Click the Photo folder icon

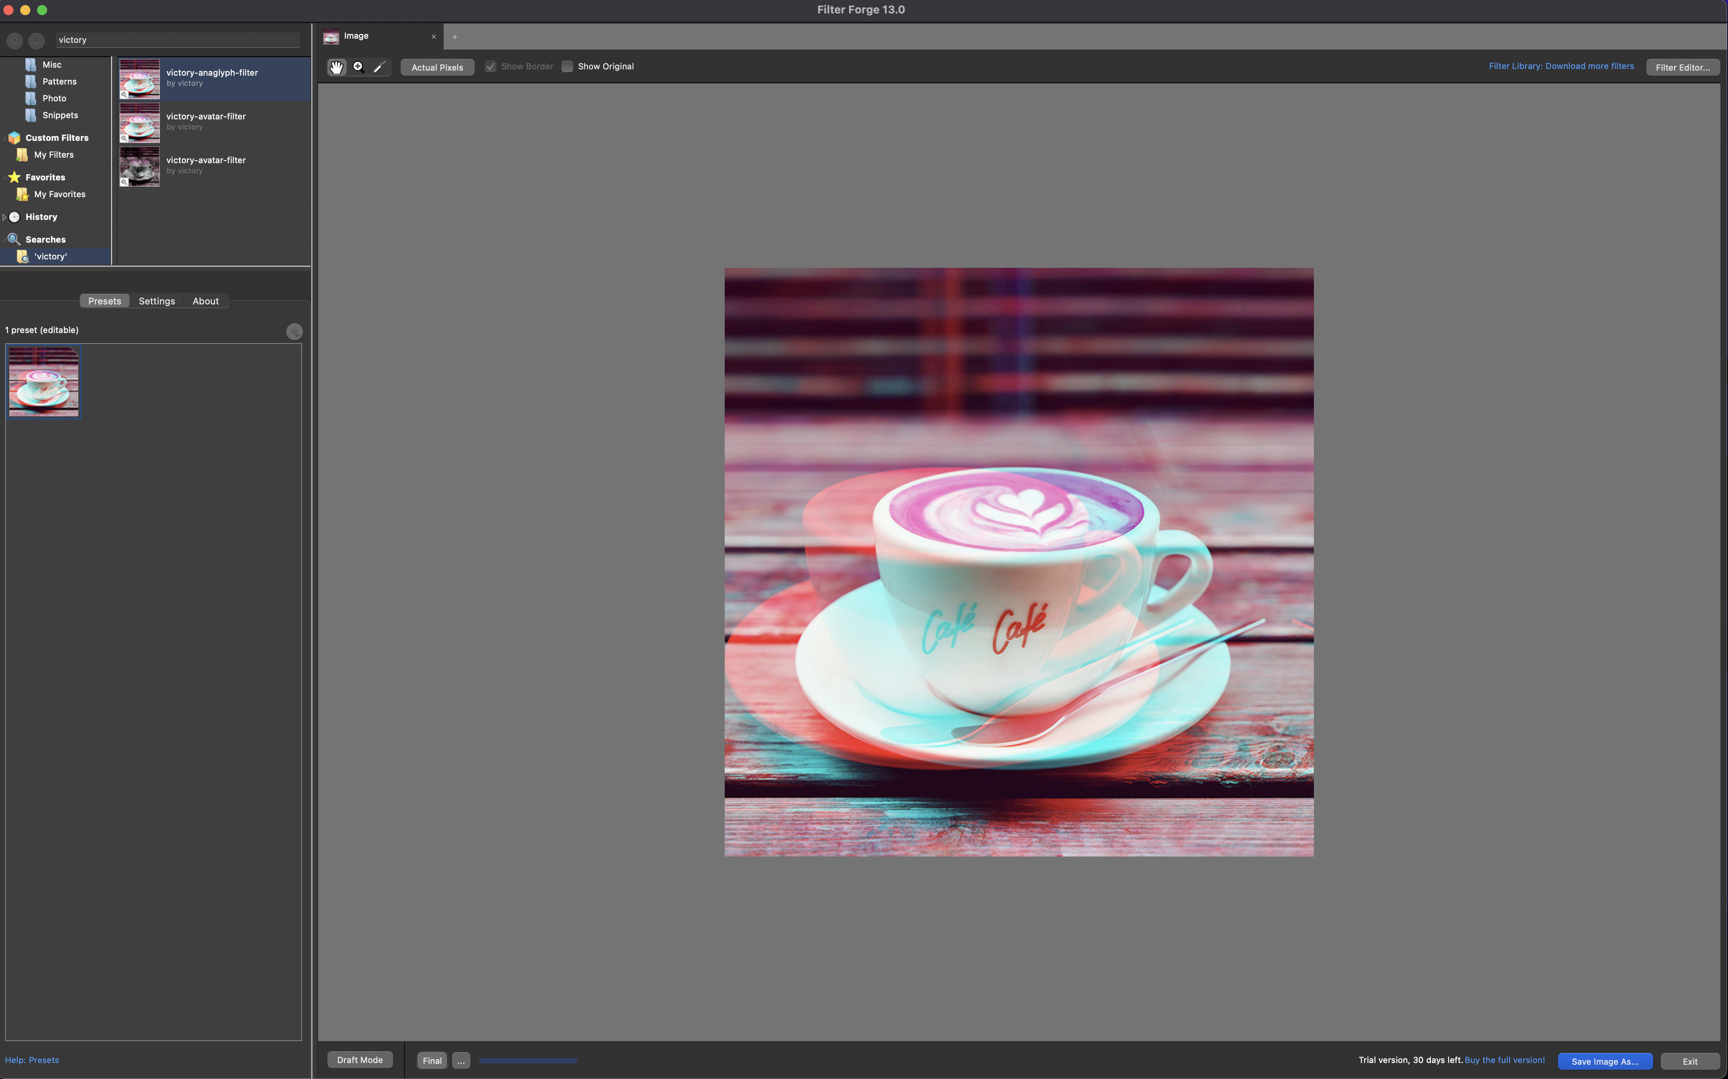pos(31,98)
